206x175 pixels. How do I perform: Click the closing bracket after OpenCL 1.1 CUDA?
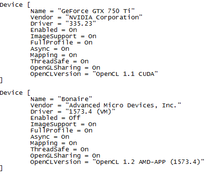pyautogui.click(x=1, y=80)
